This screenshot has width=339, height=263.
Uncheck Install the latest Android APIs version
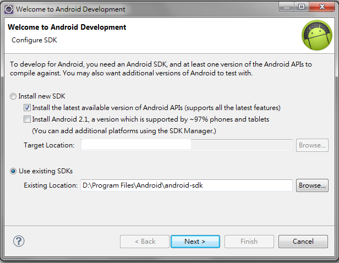pyautogui.click(x=28, y=108)
